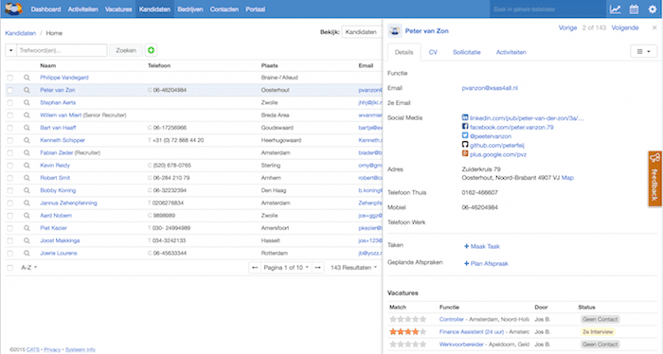Go to previous page arrow in pagination
663x354 pixels.
pos(255,268)
